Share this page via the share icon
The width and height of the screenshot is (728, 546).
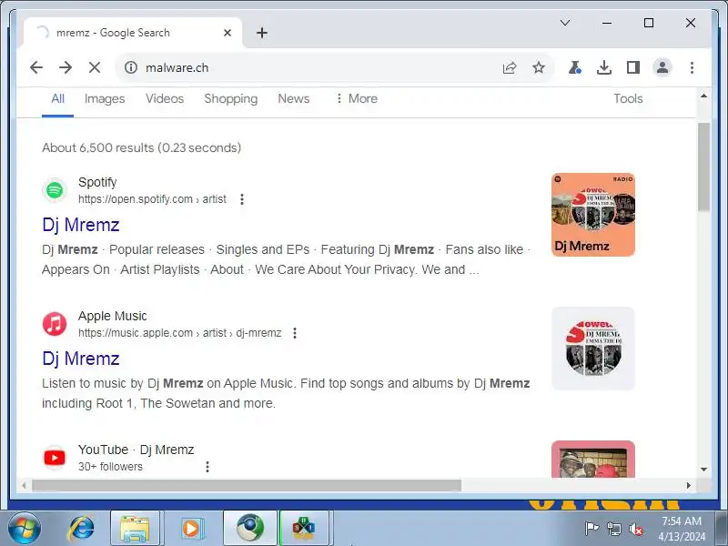(510, 67)
